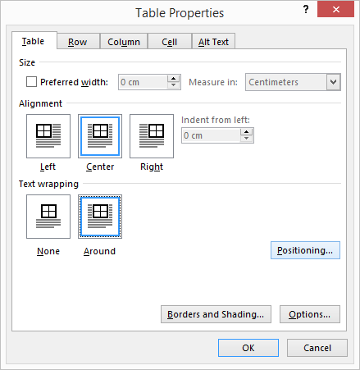Click the None wrapping label
The width and height of the screenshot is (360, 370).
pyautogui.click(x=48, y=251)
